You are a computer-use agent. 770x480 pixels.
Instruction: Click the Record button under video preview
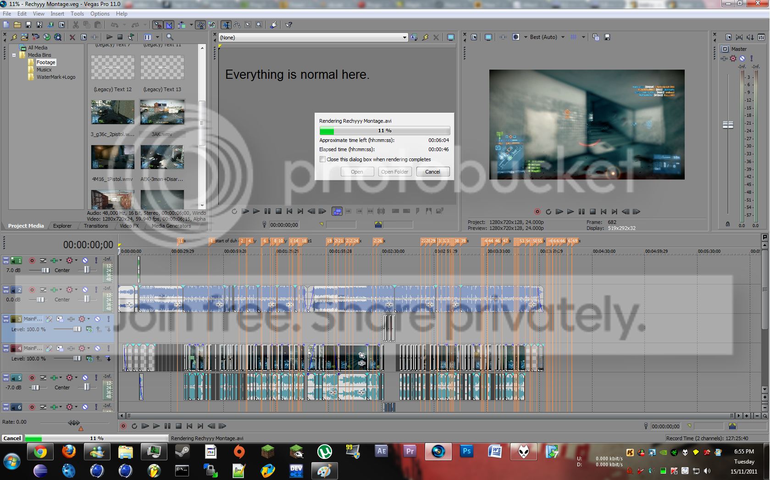tap(537, 212)
